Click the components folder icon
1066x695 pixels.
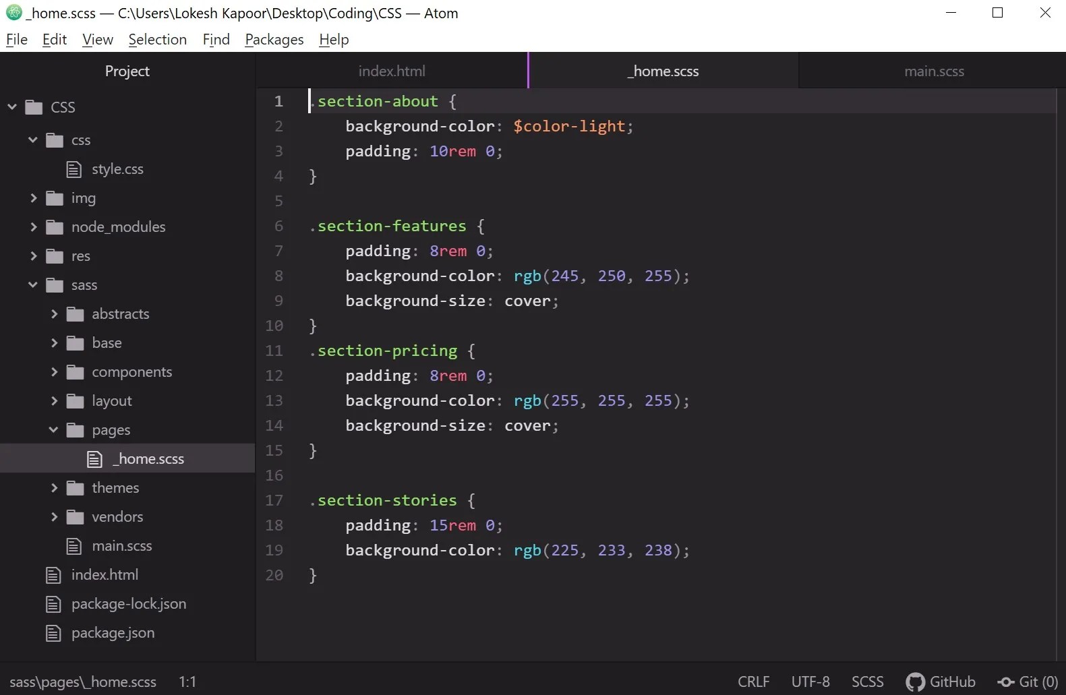(x=76, y=372)
